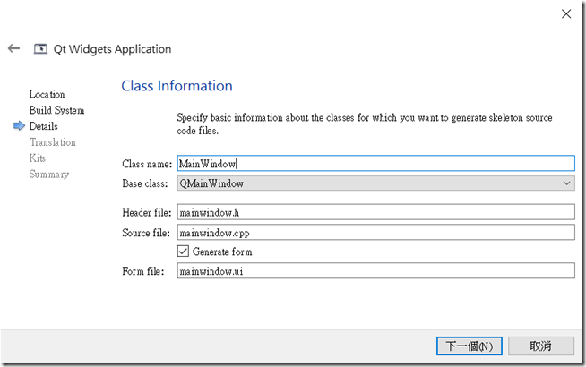Go back using the left arrow
The image size is (586, 367).
pyautogui.click(x=13, y=48)
